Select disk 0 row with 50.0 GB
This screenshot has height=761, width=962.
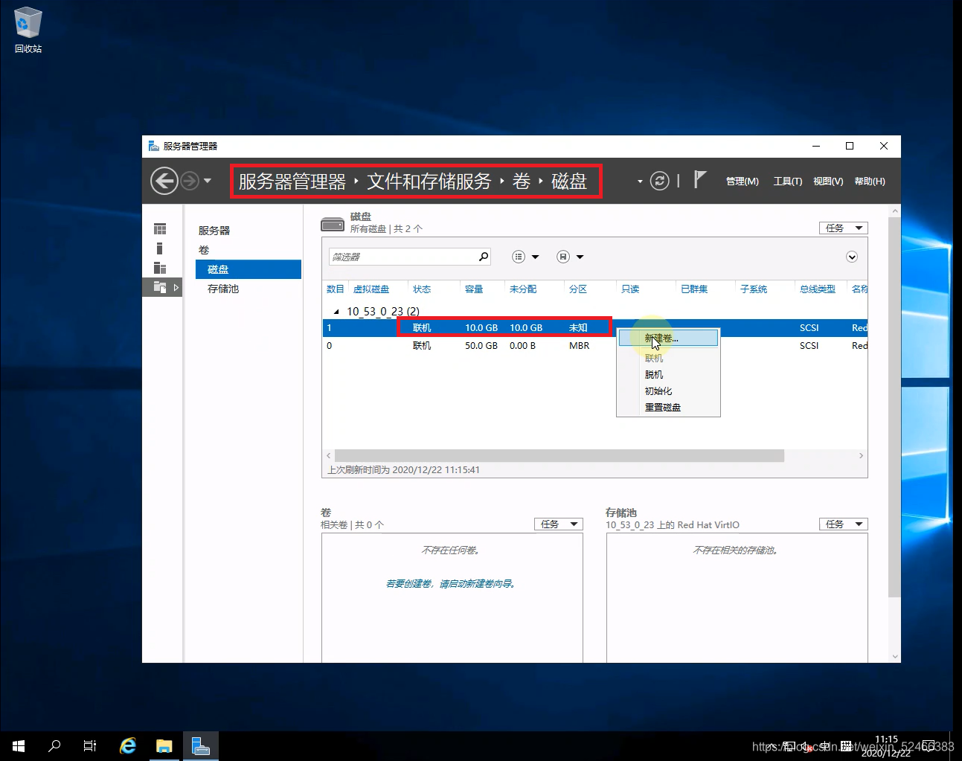(595, 346)
